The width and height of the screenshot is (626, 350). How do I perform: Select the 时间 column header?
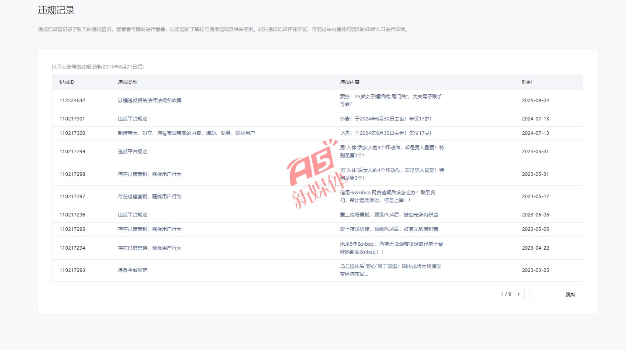[526, 82]
